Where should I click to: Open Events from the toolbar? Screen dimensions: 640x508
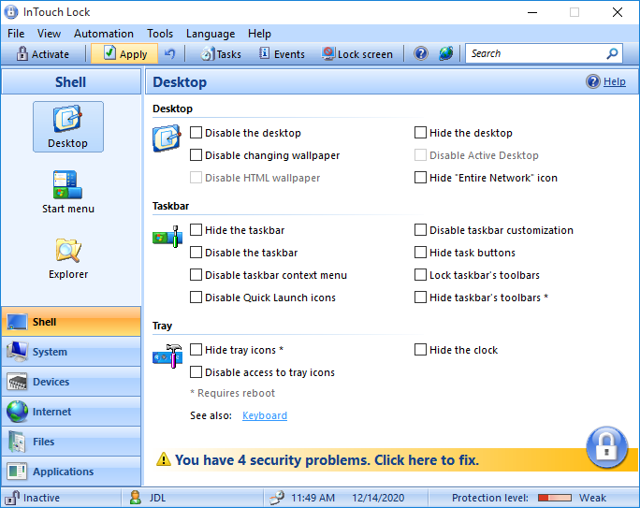click(x=282, y=54)
